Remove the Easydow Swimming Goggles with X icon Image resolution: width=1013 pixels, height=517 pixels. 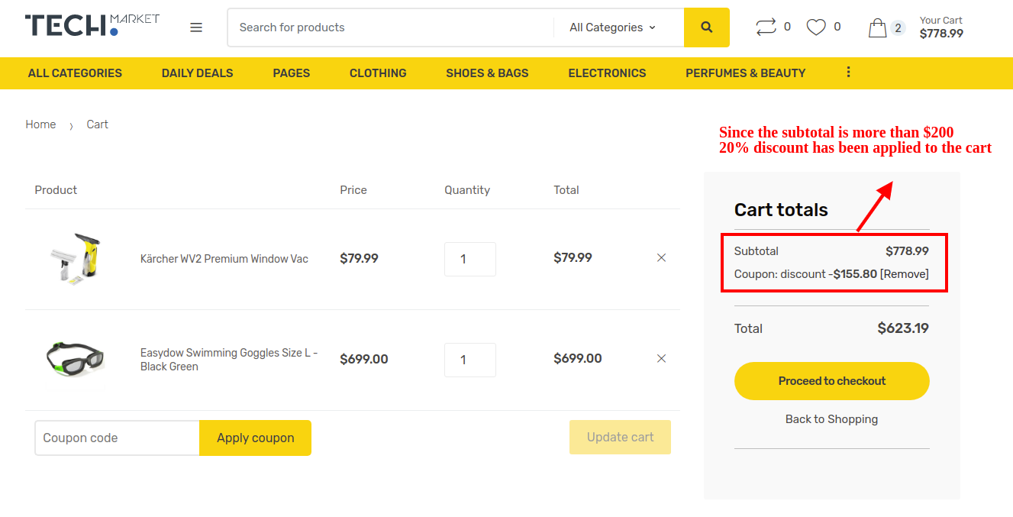(x=661, y=358)
